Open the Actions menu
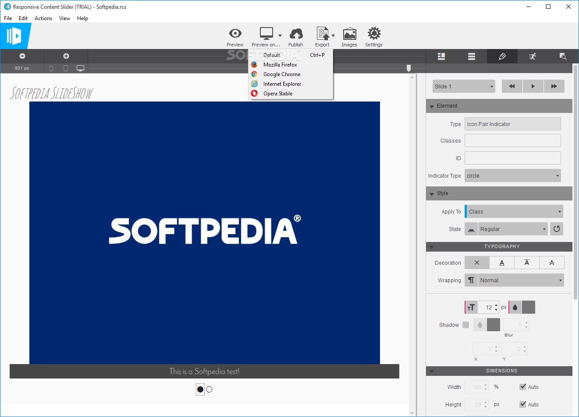 coord(43,18)
